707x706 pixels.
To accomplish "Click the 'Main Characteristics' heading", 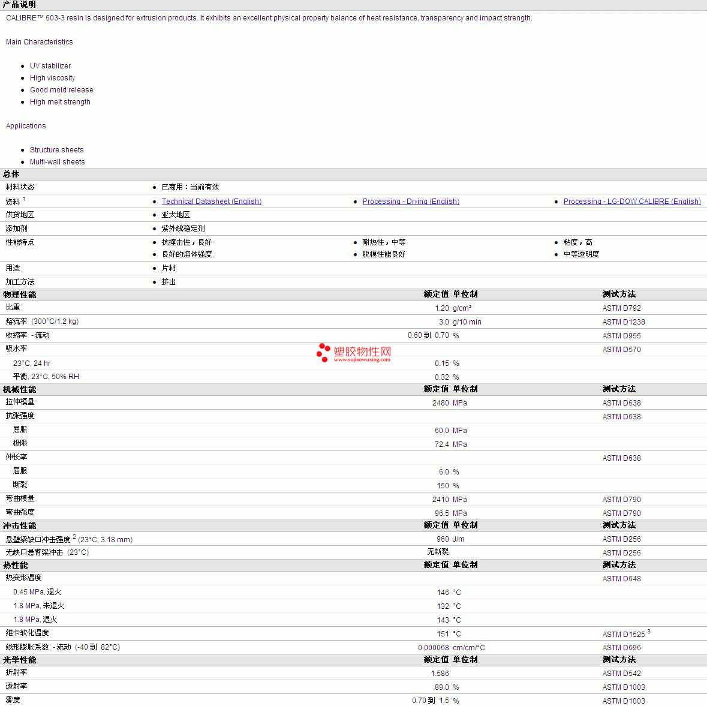I will pyautogui.click(x=39, y=42).
